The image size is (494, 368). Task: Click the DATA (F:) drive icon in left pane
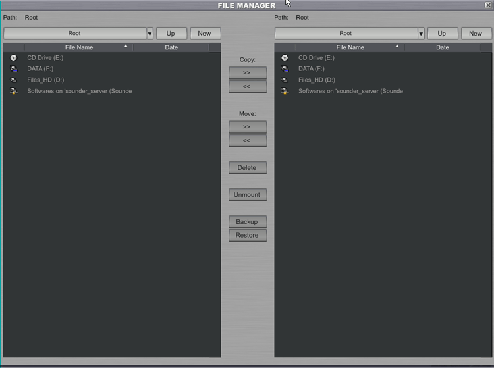coord(14,68)
